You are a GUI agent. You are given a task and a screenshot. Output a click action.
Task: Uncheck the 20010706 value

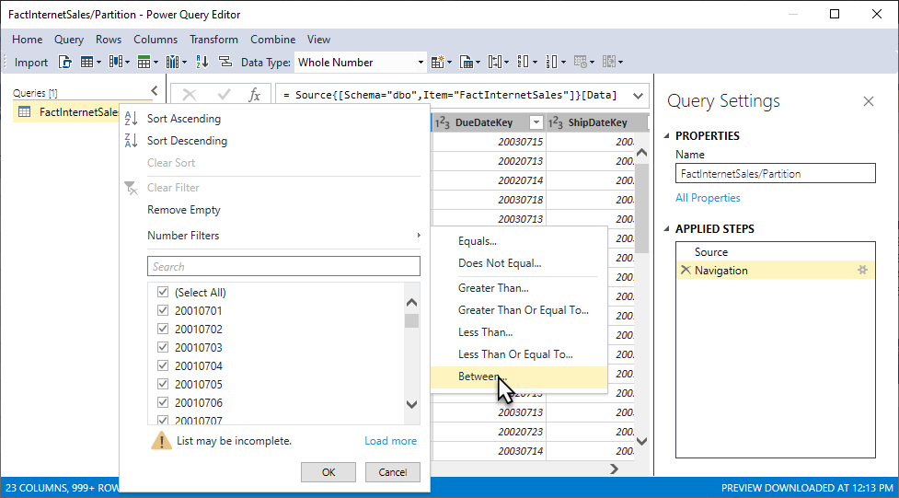click(x=163, y=403)
